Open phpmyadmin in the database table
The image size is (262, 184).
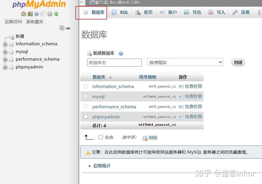106,117
